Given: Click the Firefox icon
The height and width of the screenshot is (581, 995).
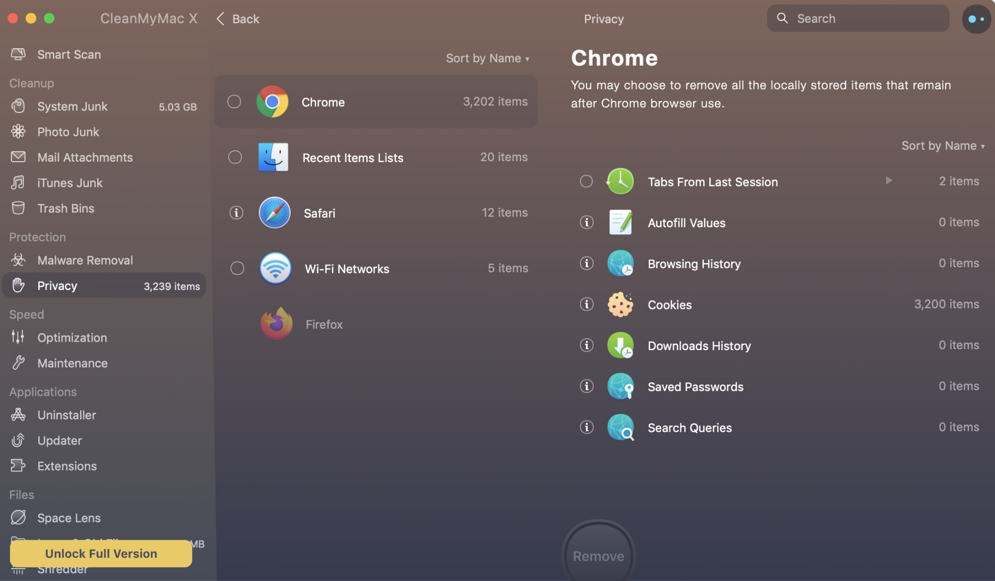Looking at the screenshot, I should (276, 324).
